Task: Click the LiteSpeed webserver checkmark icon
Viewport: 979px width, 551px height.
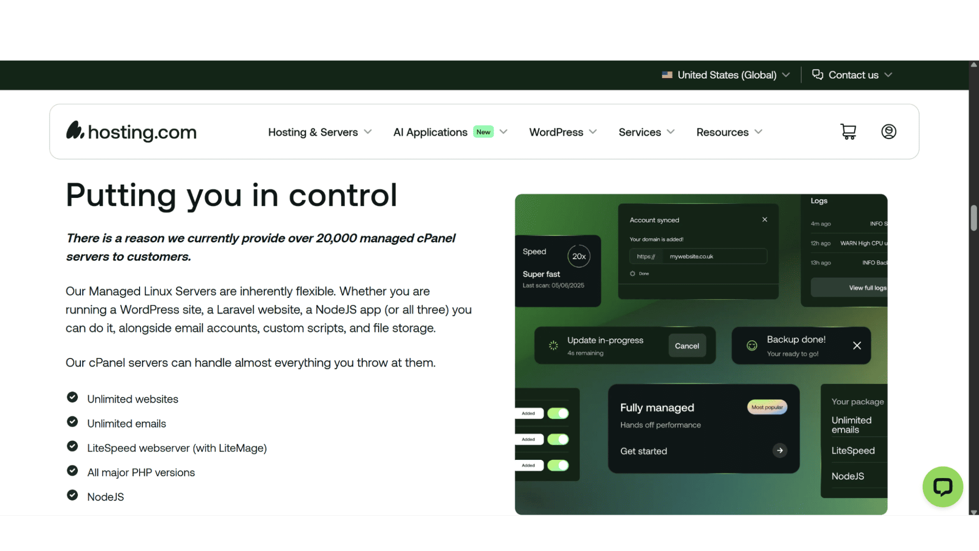Action: pos(72,446)
